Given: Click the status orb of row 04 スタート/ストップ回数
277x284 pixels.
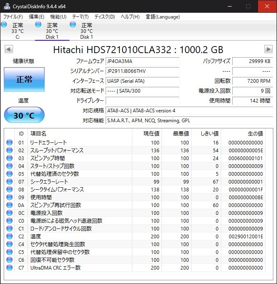Looking at the screenshot, I should (x=9, y=166).
